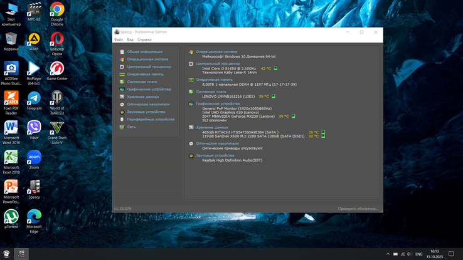The height and width of the screenshot is (260, 463).
Task: Click the Windows flag icon in the sidebar
Action: (x=122, y=60)
